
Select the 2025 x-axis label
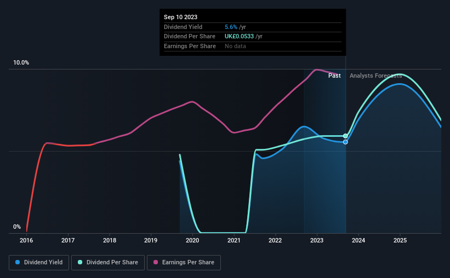[x=400, y=240]
